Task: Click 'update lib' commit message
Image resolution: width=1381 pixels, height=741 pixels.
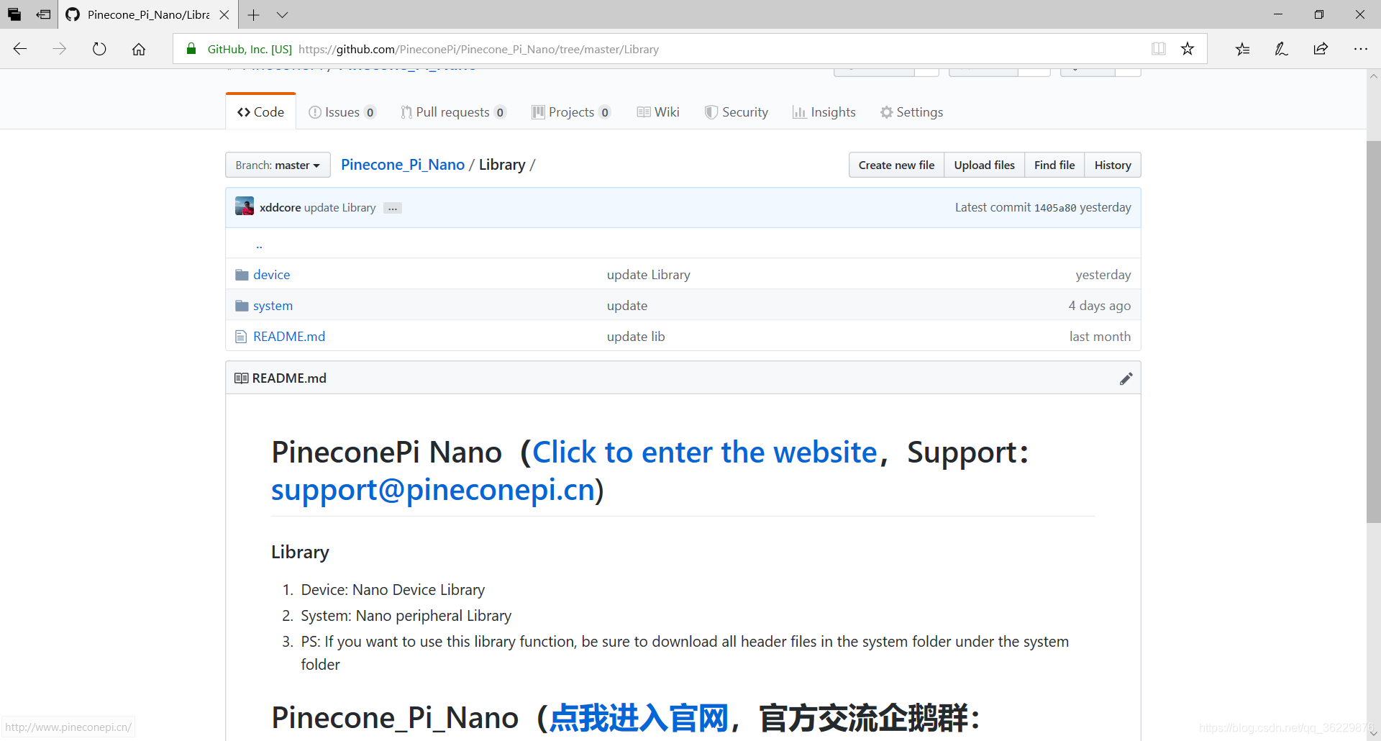Action: 636,337
